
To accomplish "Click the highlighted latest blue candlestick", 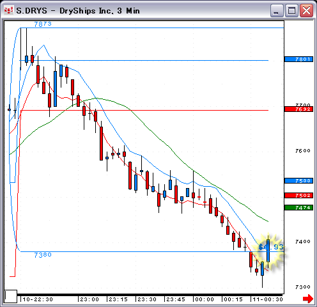I will [x=268, y=251].
